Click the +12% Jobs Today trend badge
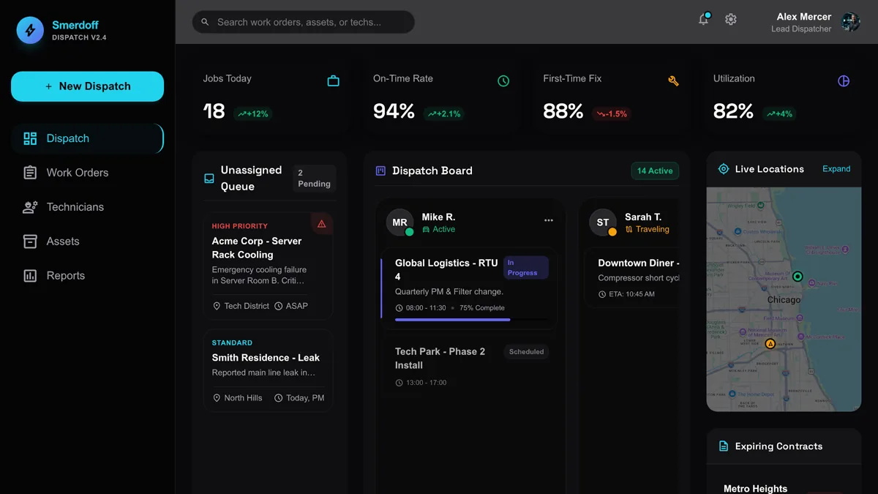Image resolution: width=878 pixels, height=494 pixels. point(253,114)
